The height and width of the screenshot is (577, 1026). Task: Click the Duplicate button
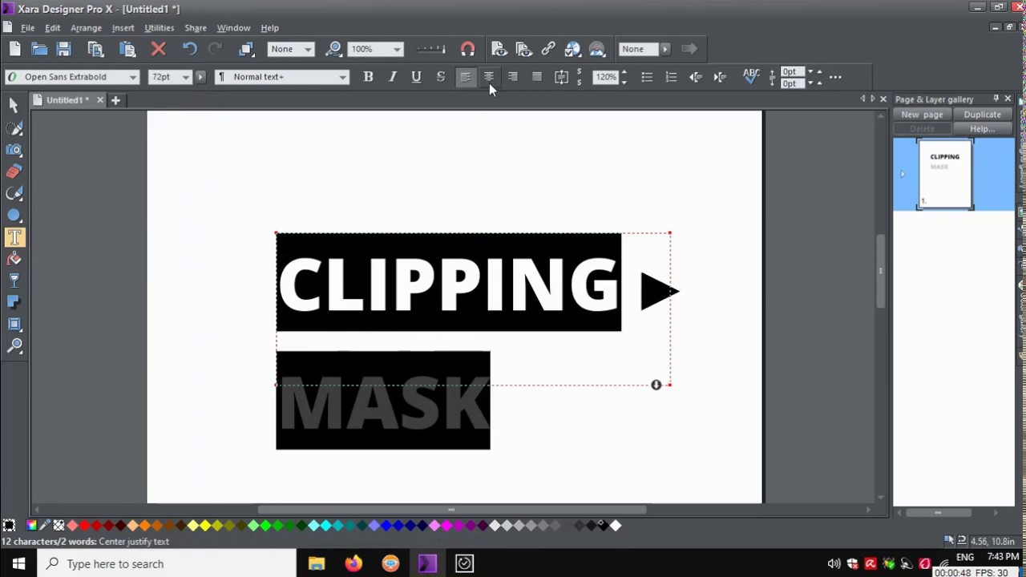982,115
